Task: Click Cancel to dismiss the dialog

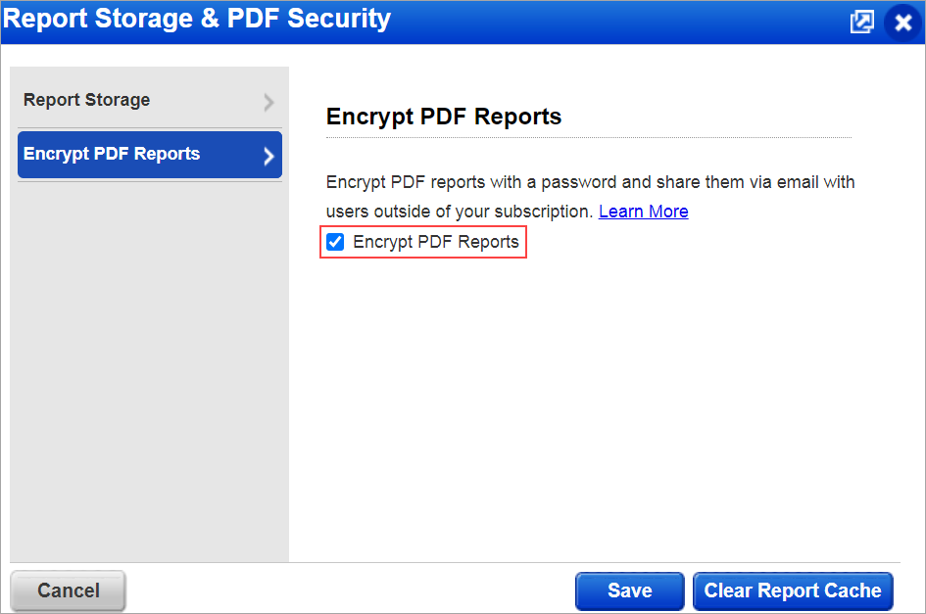Action: [67, 590]
